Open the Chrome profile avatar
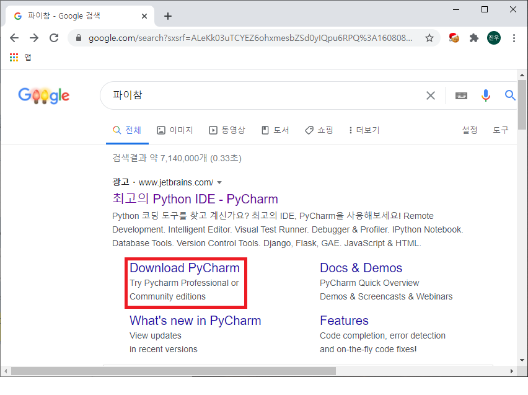The height and width of the screenshot is (395, 528). pyautogui.click(x=494, y=38)
